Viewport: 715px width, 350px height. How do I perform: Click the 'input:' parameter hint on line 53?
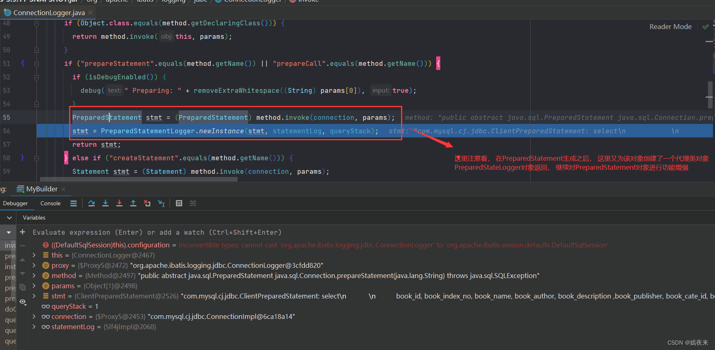pos(381,90)
